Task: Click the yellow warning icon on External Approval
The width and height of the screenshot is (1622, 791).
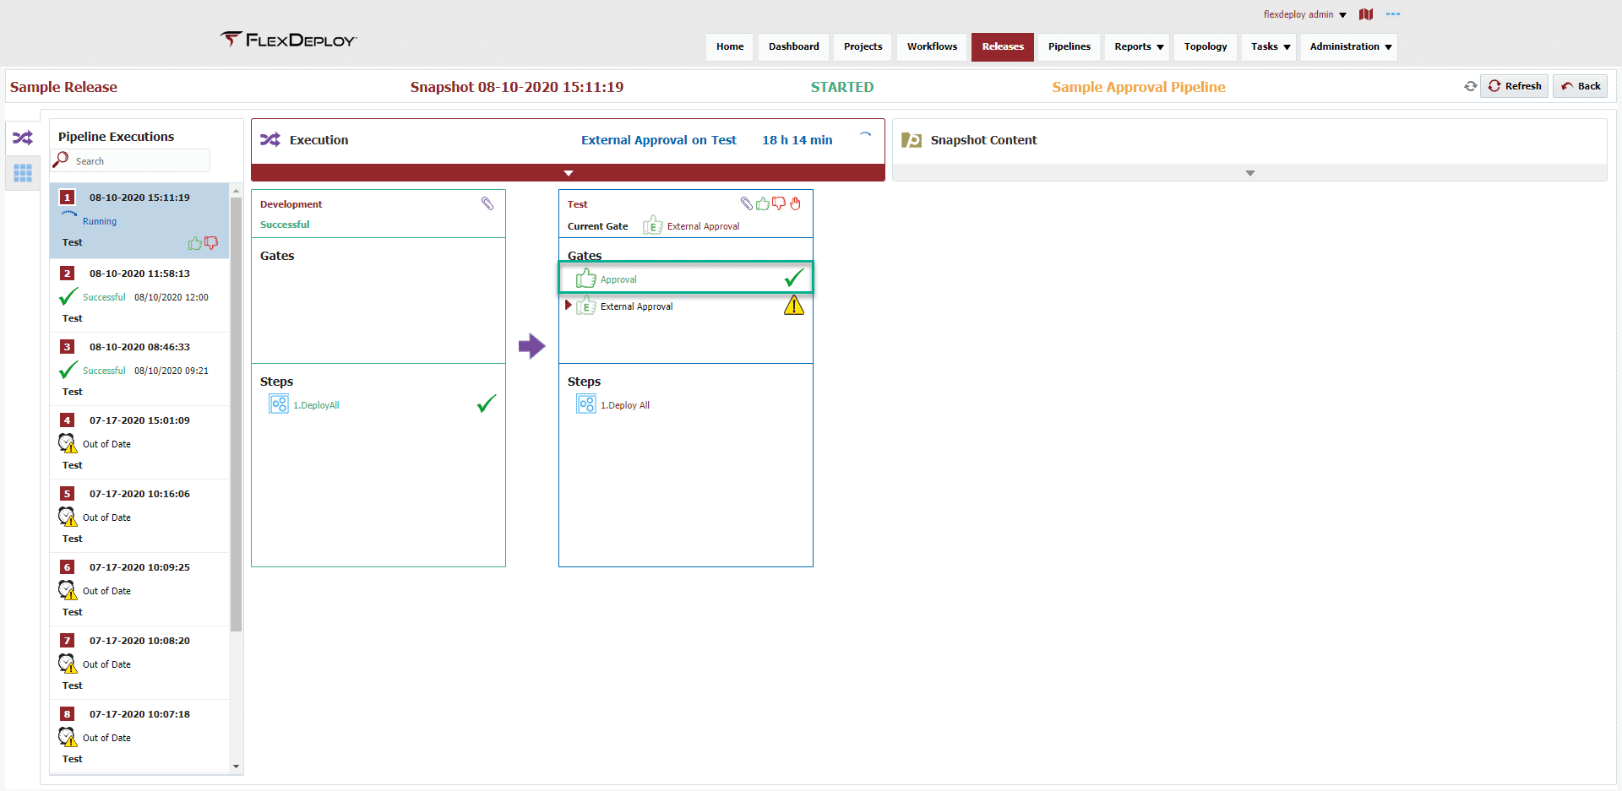Action: pyautogui.click(x=794, y=305)
